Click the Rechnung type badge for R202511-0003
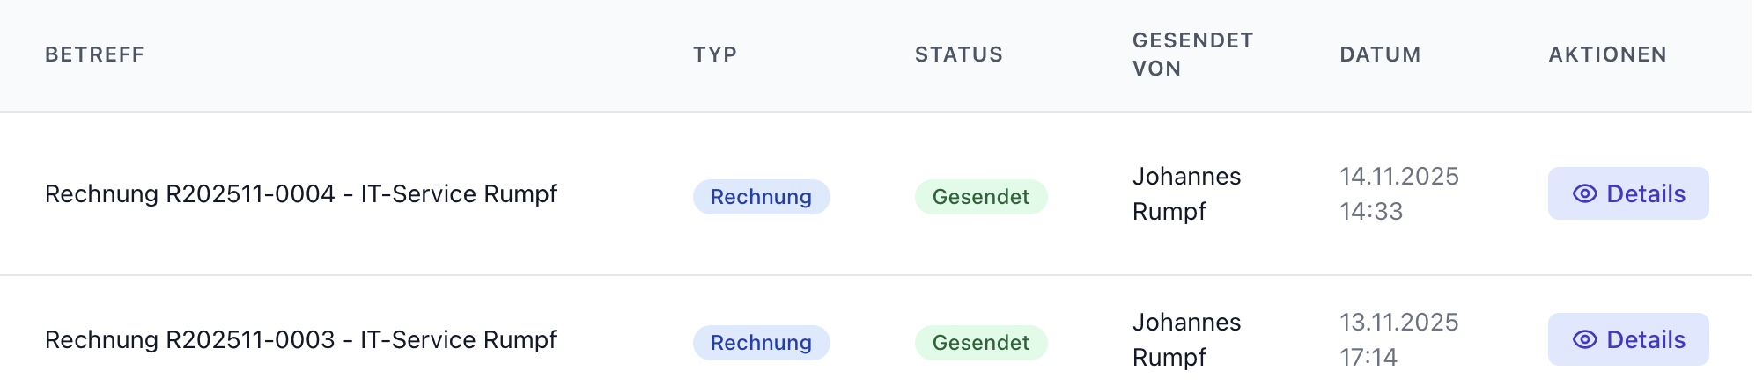This screenshot has width=1763, height=385. point(761,343)
